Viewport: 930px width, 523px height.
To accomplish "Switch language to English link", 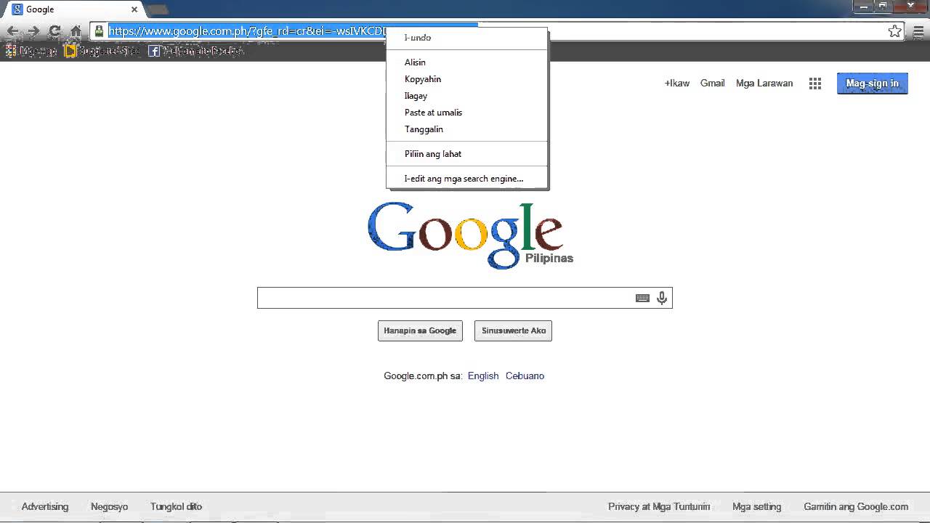I will [483, 376].
